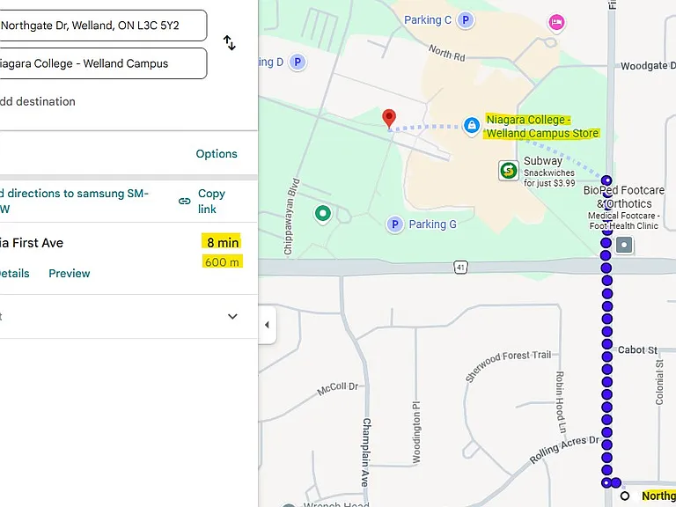Click the Northgate Dr starting point field

point(104,26)
